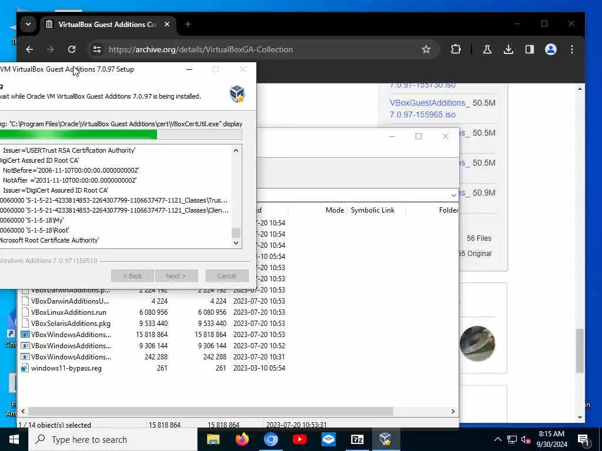Open the browser profile avatar
This screenshot has height=451, width=602.
coord(550,49)
